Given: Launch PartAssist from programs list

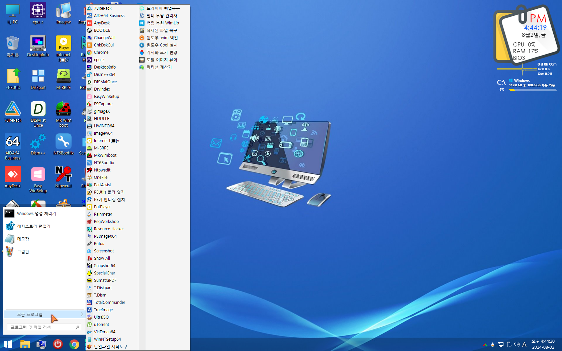Looking at the screenshot, I should [112, 185].
